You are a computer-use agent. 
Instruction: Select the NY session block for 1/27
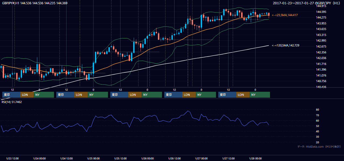click(260, 95)
